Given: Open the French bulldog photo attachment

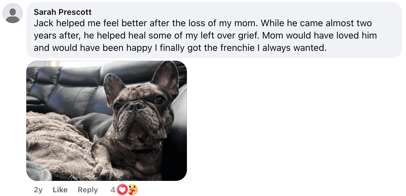Looking at the screenshot, I should 107,120.
